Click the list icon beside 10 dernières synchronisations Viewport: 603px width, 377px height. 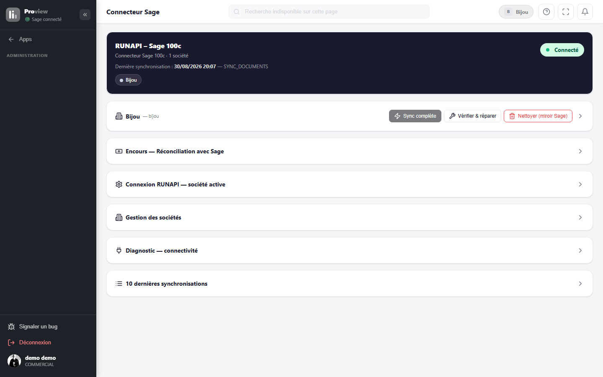tap(119, 284)
